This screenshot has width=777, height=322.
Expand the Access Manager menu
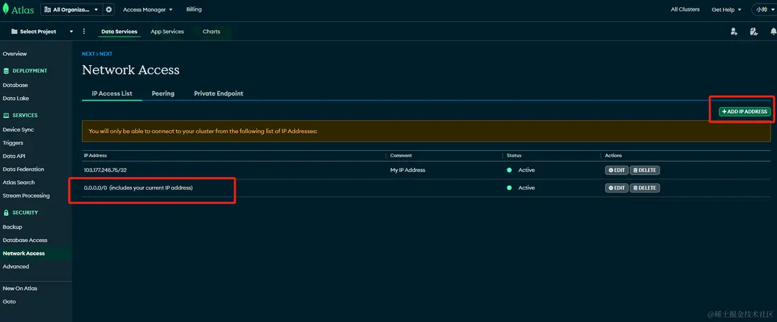click(x=148, y=9)
